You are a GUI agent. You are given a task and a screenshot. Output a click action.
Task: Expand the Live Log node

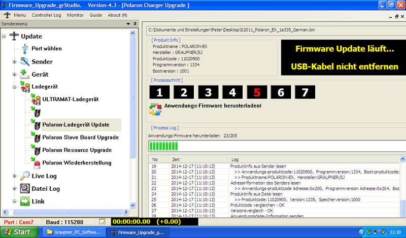(15, 176)
